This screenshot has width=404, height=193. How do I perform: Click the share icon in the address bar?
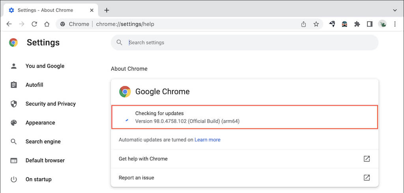303,24
